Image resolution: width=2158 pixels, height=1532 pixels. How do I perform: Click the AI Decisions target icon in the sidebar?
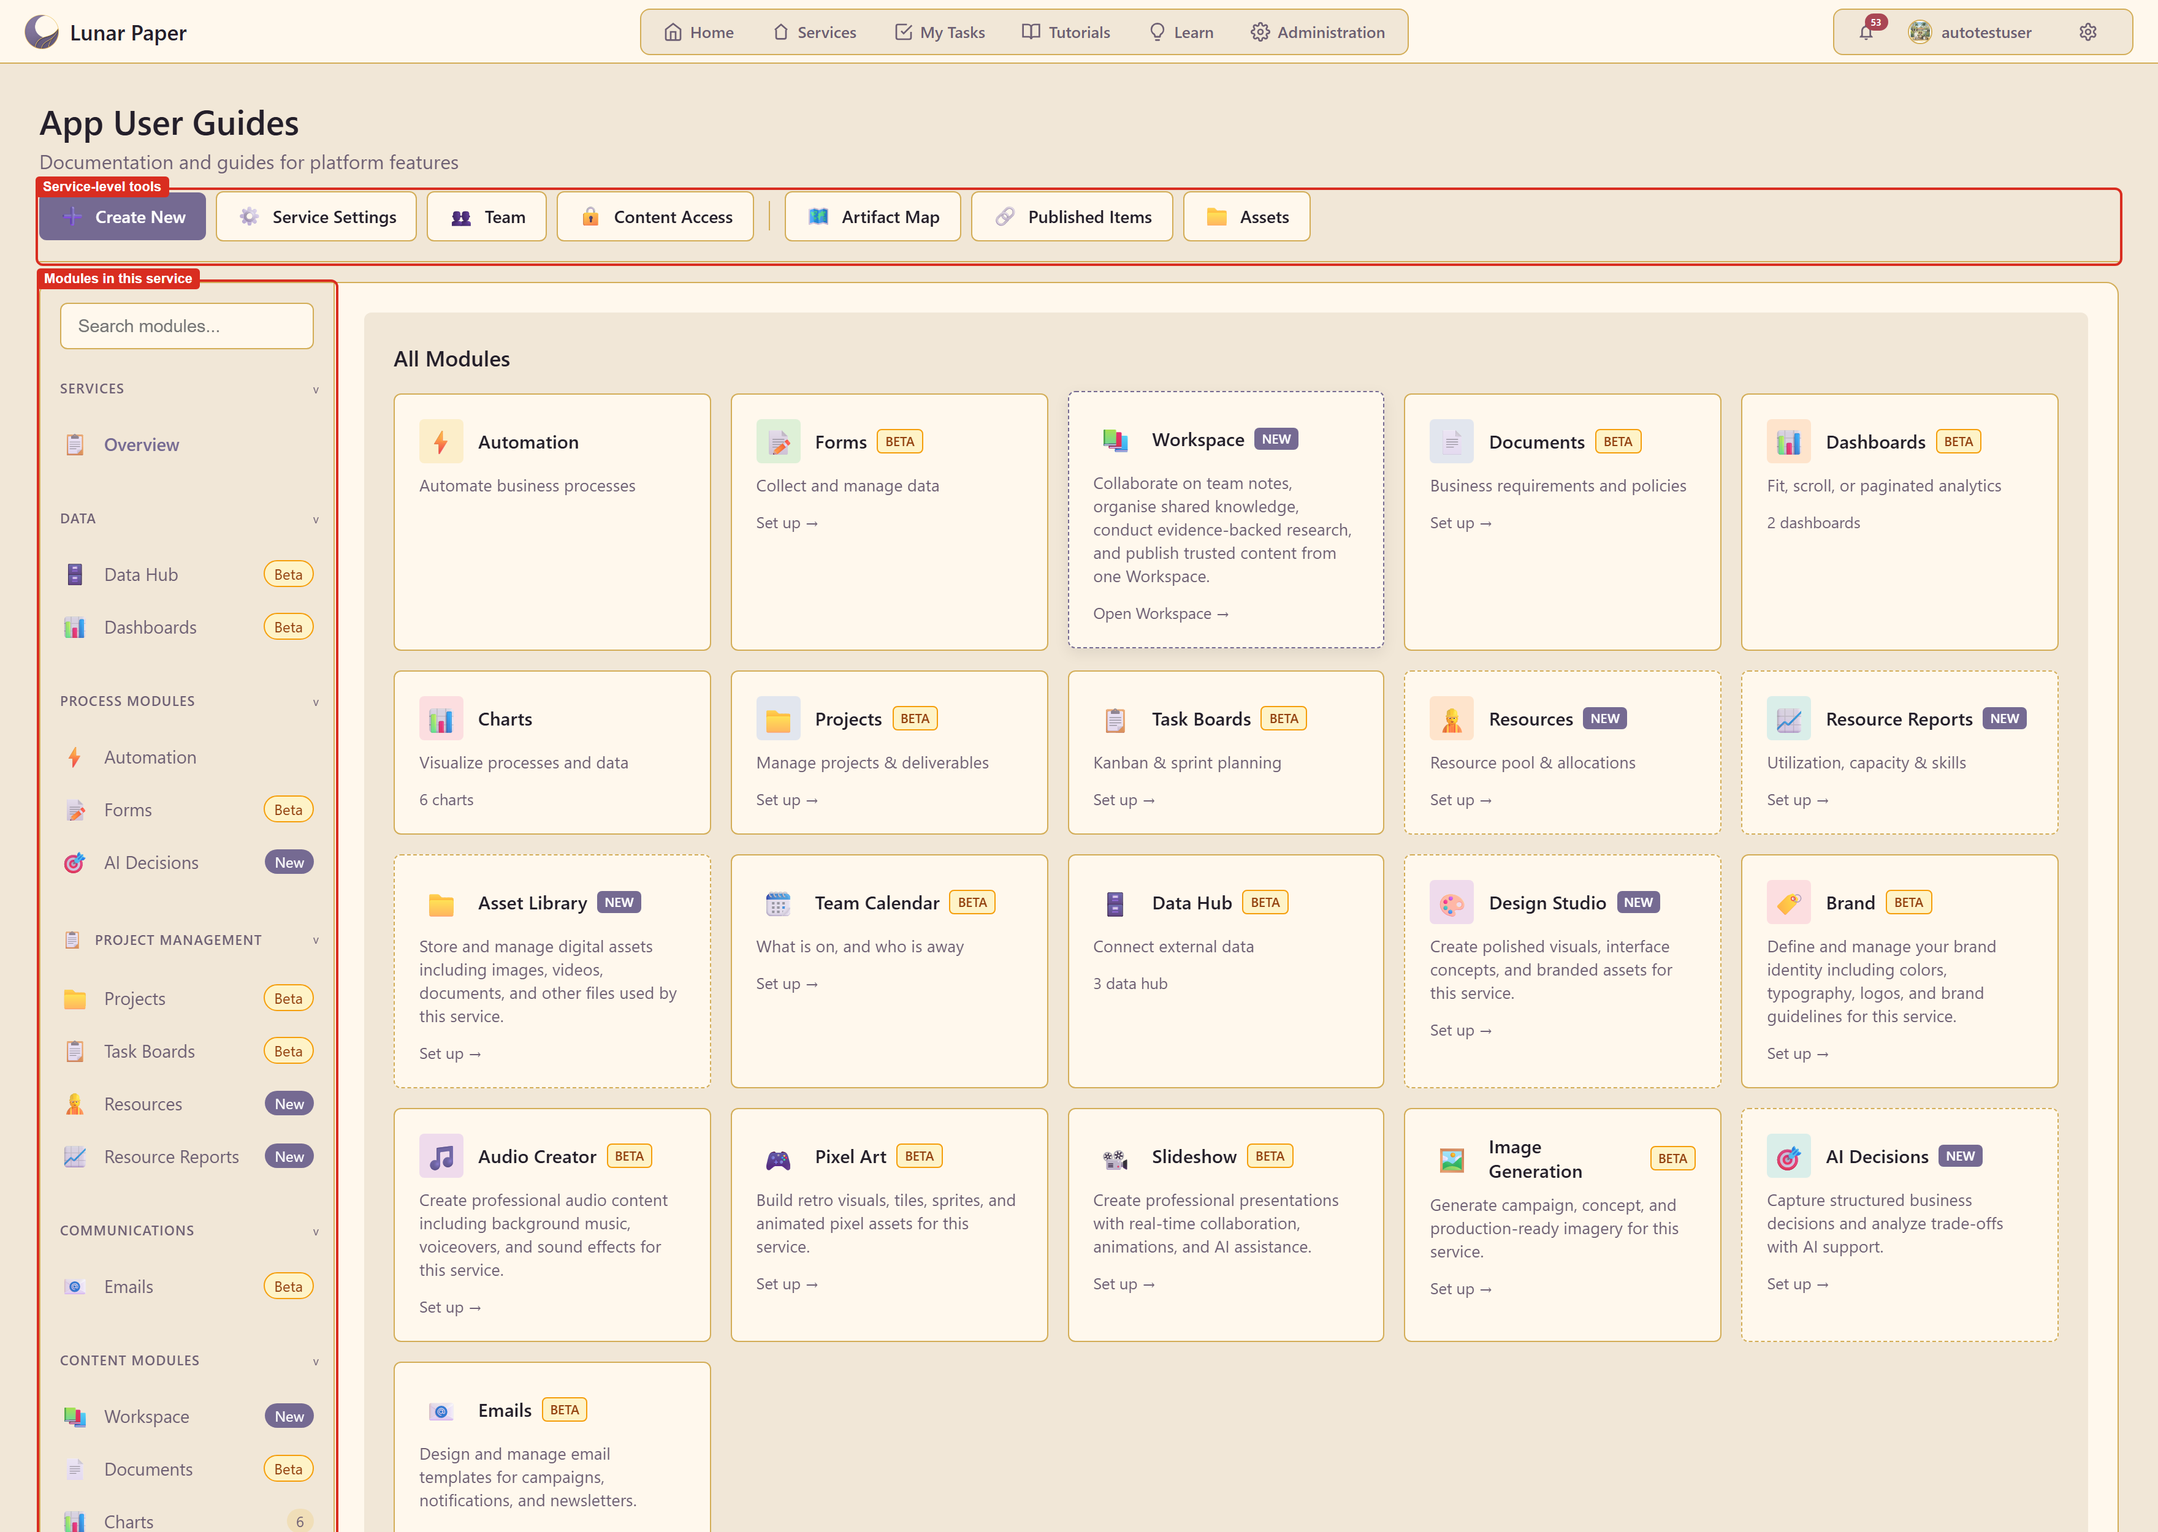pyautogui.click(x=75, y=862)
